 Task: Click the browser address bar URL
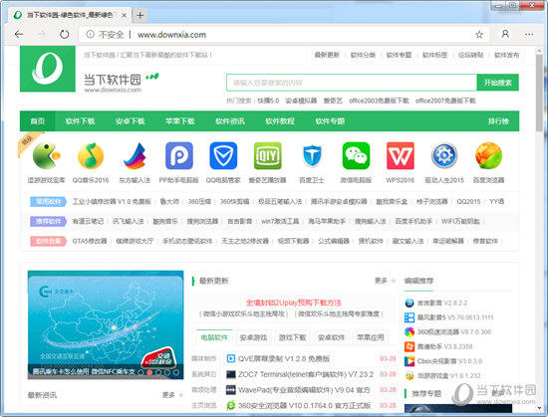[x=171, y=35]
